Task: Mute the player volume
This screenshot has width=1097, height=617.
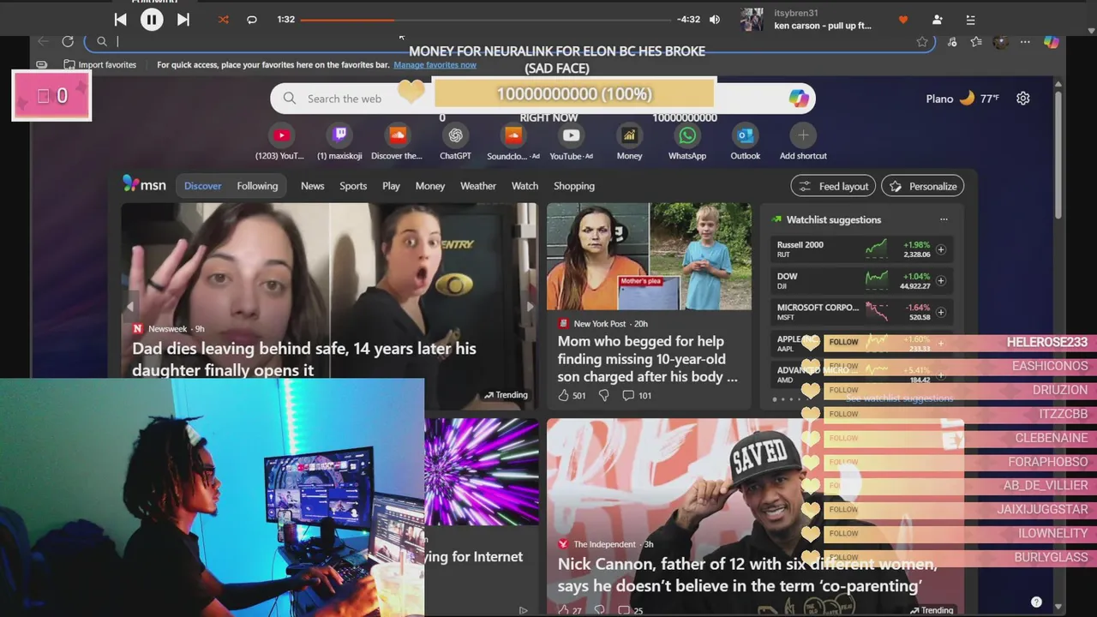Action: (715, 20)
